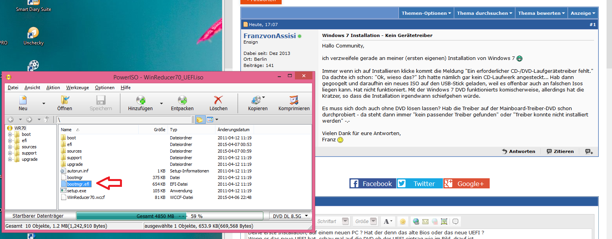Click the quote speech bubble editor icon
The image size is (612, 239).
point(455,221)
